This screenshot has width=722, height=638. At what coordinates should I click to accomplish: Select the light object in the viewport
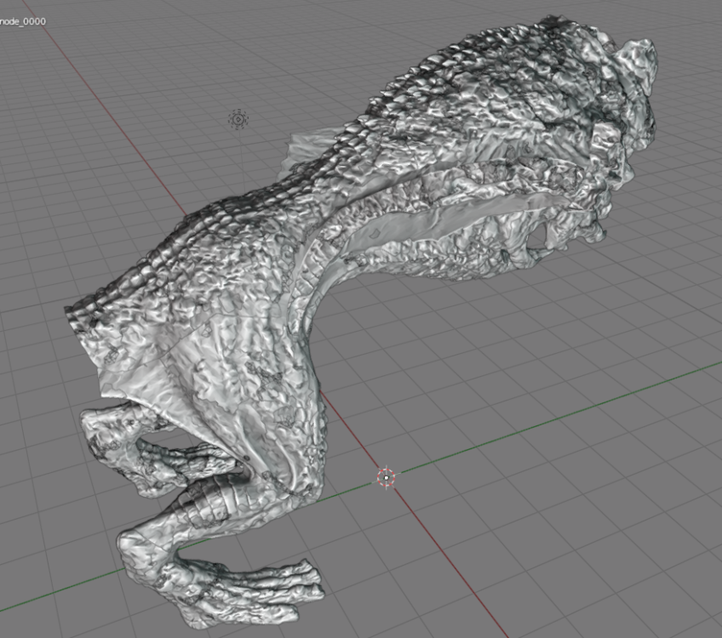tap(238, 119)
